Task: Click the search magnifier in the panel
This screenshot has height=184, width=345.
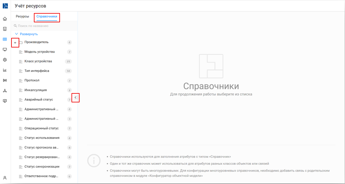Action: pyautogui.click(x=15, y=25)
